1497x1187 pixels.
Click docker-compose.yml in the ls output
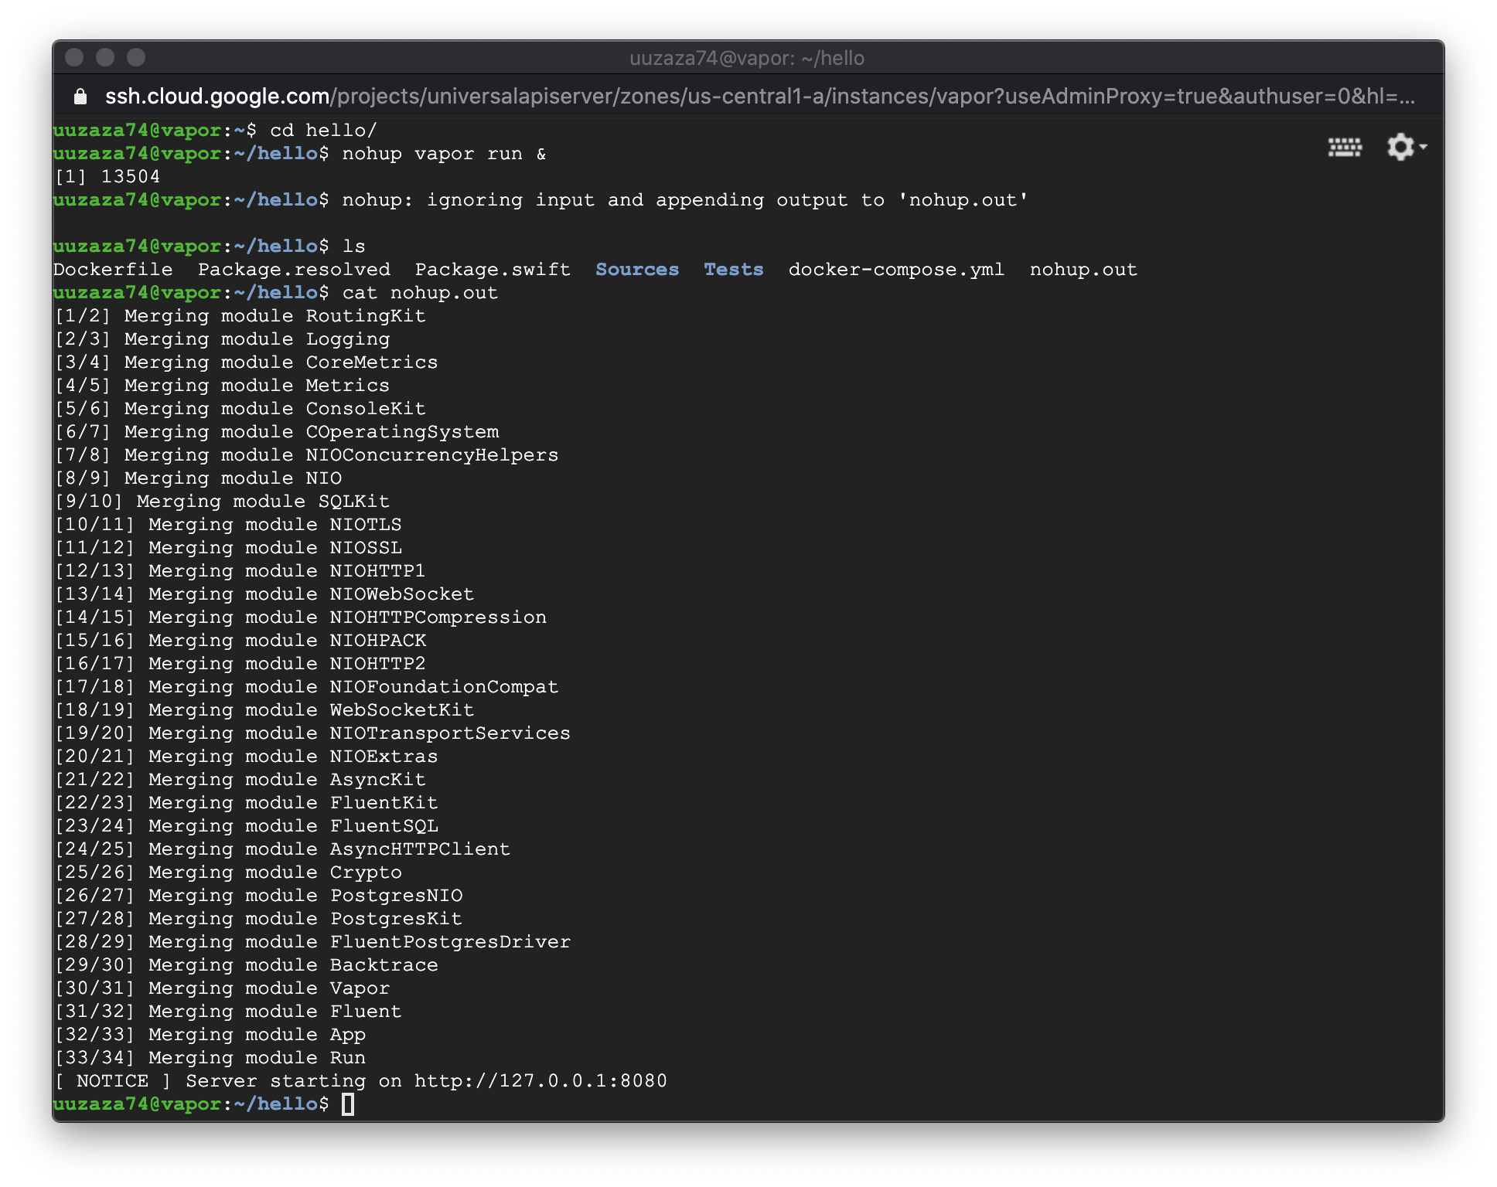[x=896, y=270]
